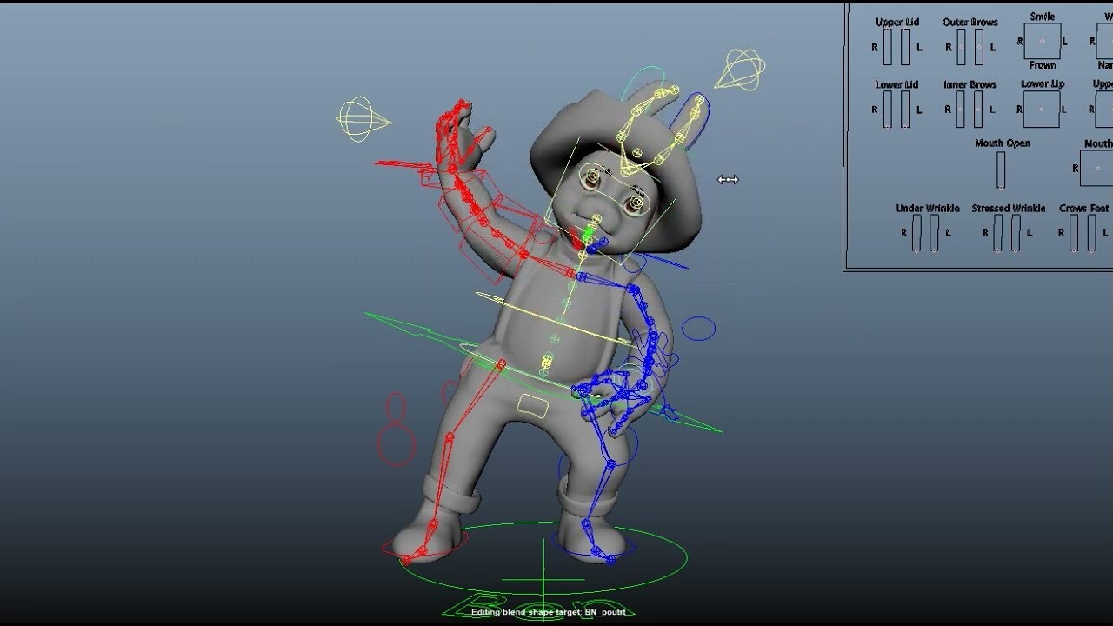Select the yellow rotation manipulator near the raised hand
Screen dimensions: 1113x626
(358, 117)
